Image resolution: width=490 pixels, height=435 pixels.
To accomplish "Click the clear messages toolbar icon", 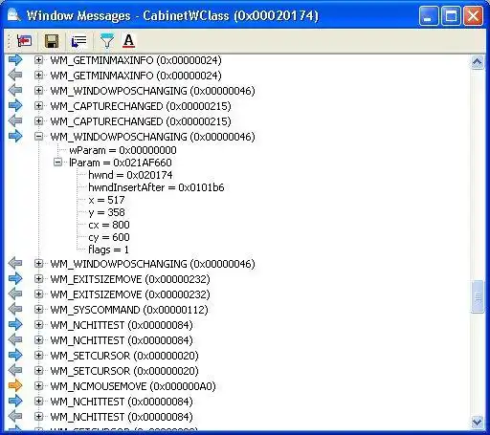I will [x=25, y=41].
